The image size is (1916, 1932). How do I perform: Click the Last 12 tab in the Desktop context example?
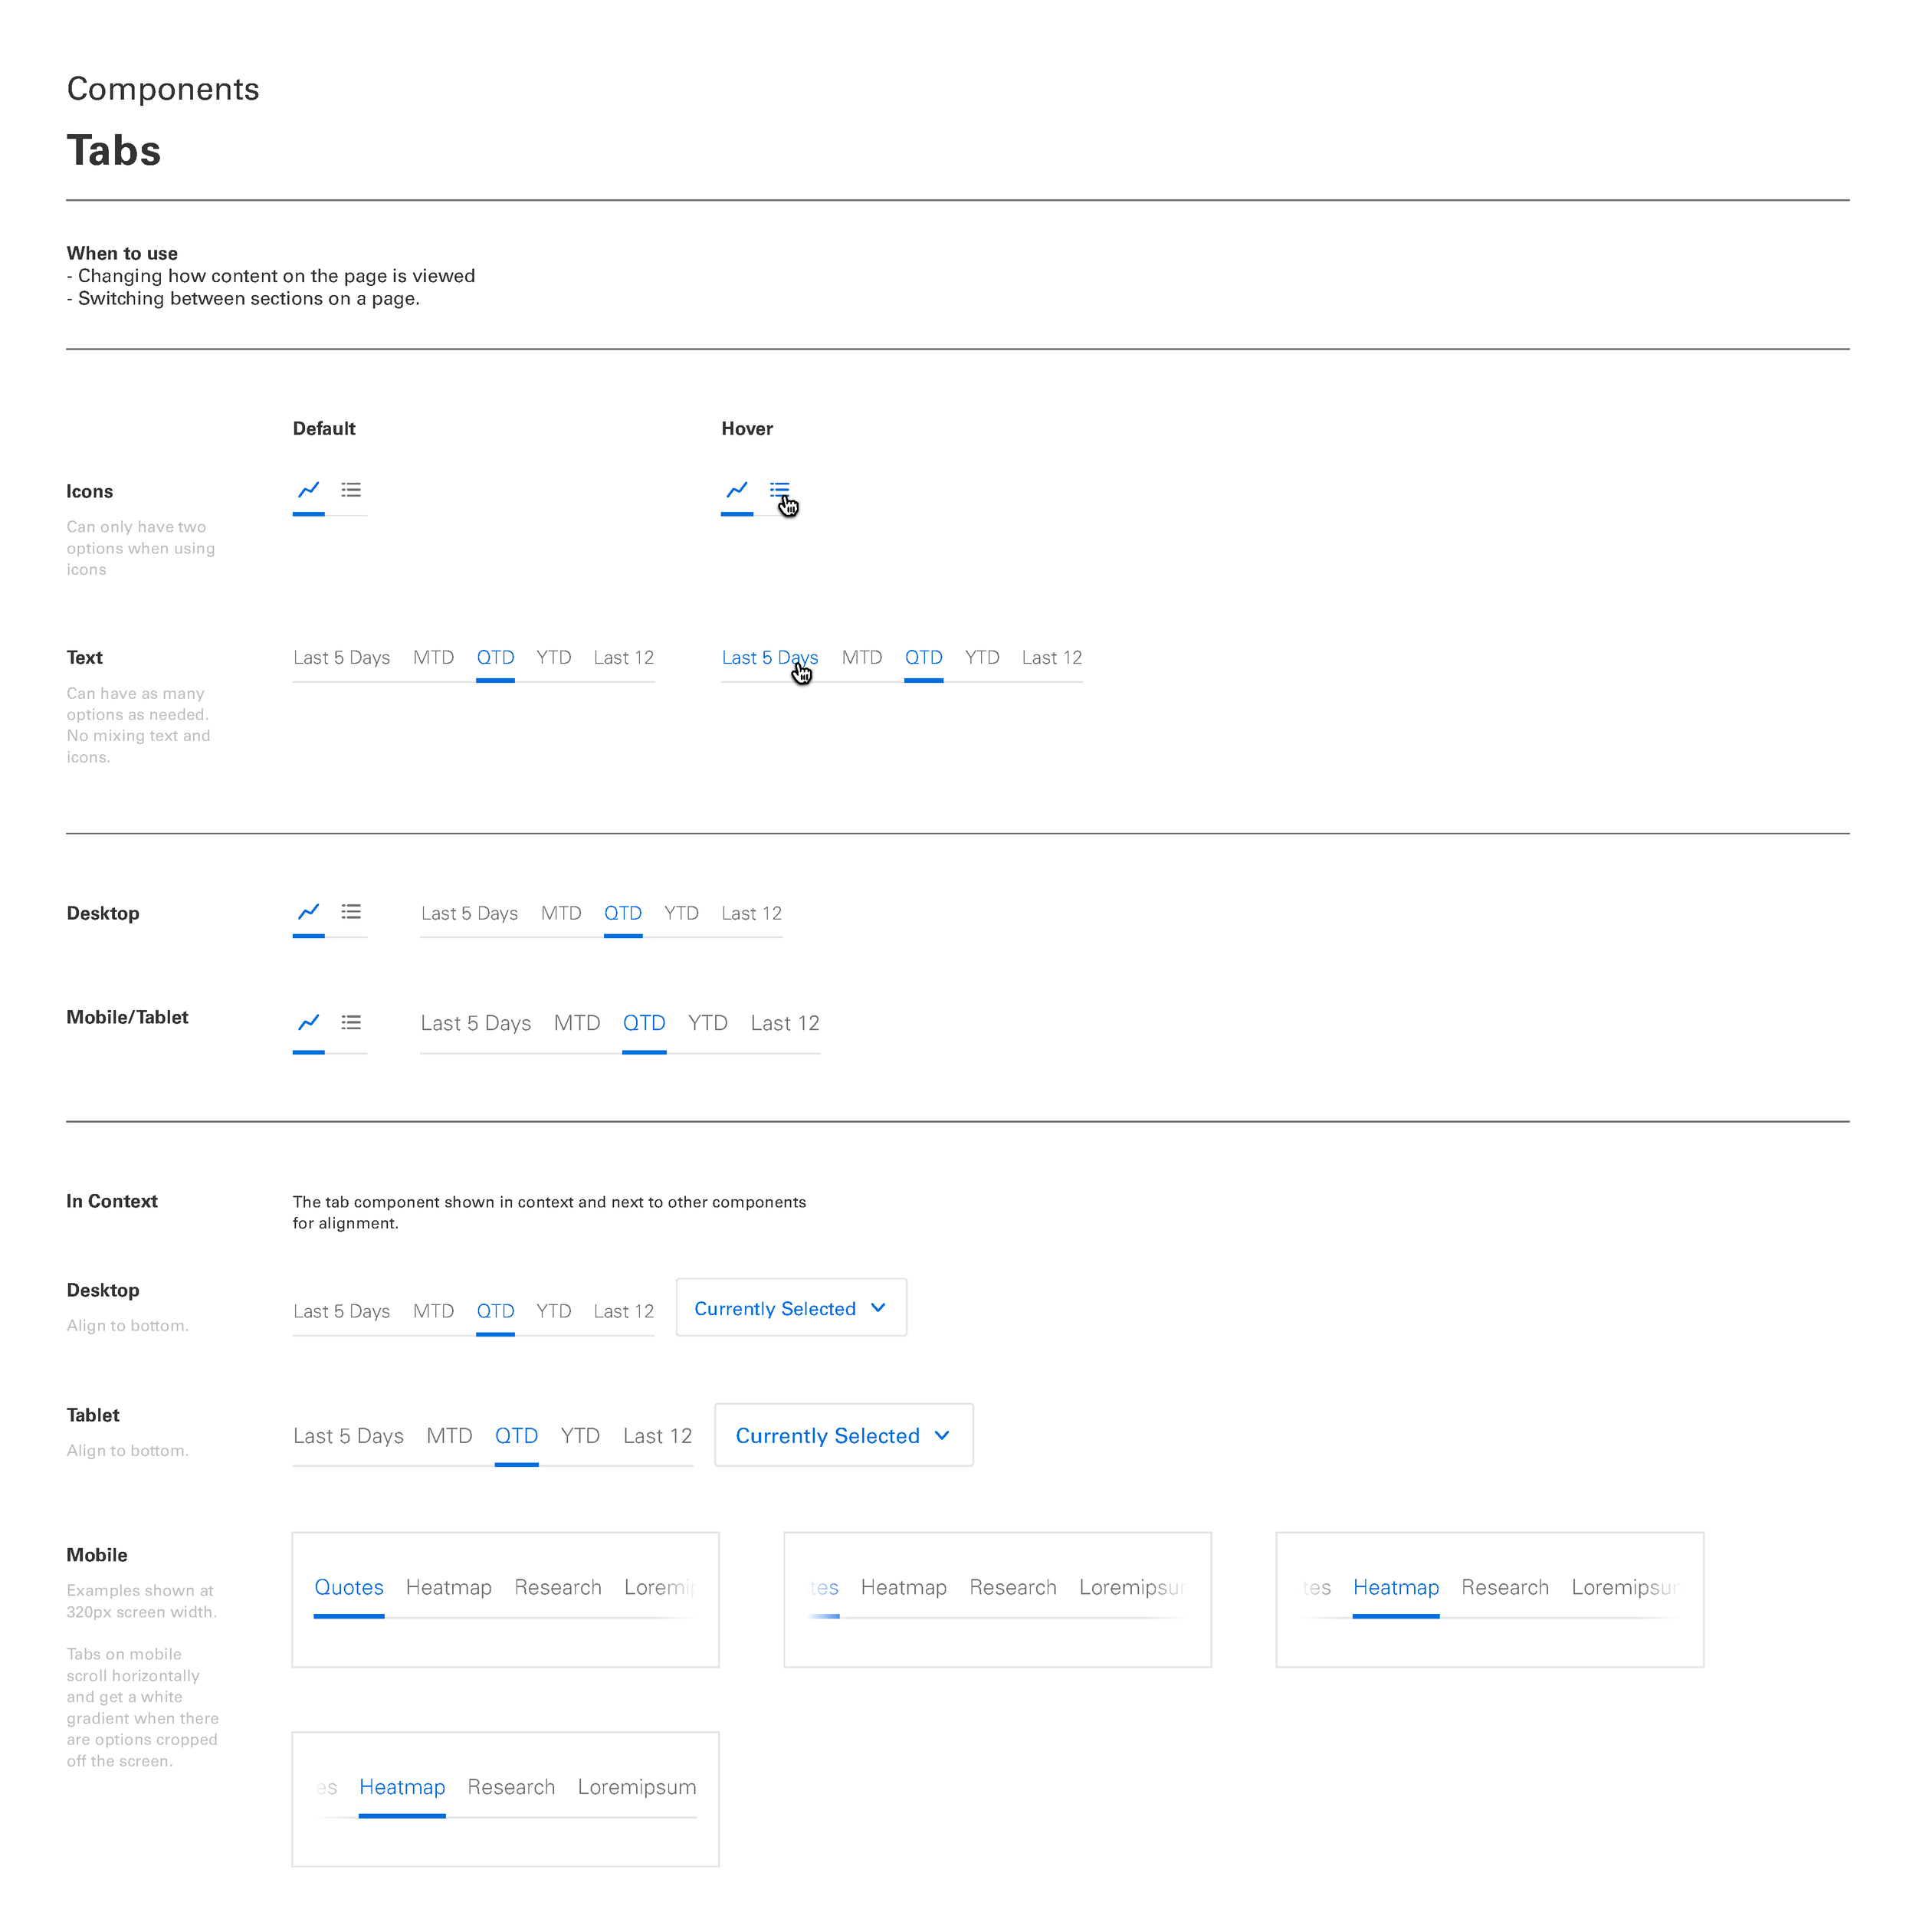coord(622,1311)
